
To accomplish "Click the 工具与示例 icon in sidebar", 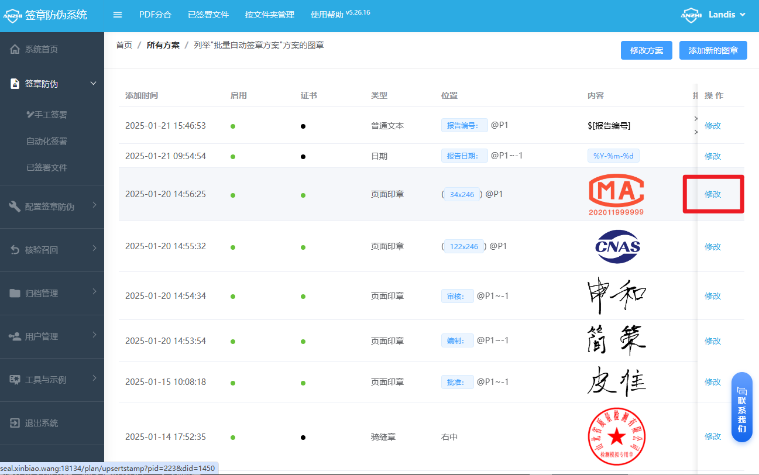I will click(15, 380).
